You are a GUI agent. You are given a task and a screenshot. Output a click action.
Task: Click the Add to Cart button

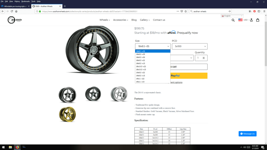point(189,67)
